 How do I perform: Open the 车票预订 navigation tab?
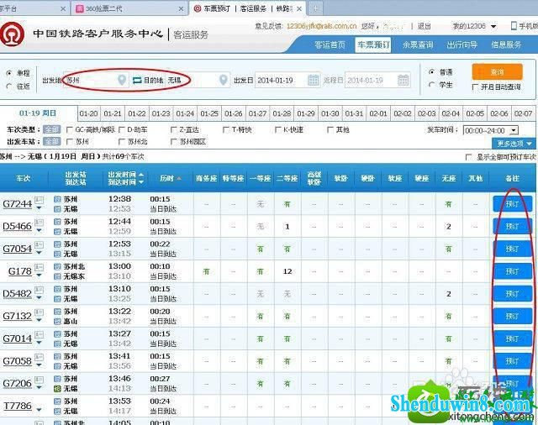373,45
